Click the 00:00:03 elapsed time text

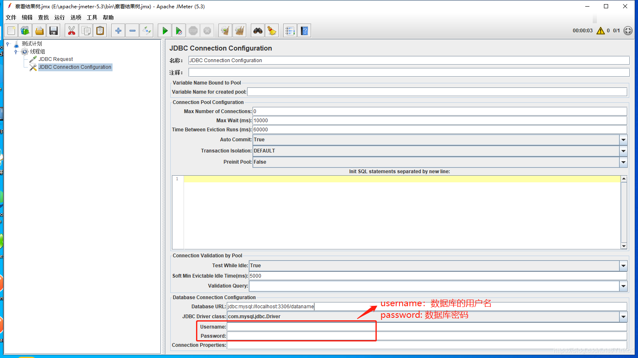click(x=582, y=31)
